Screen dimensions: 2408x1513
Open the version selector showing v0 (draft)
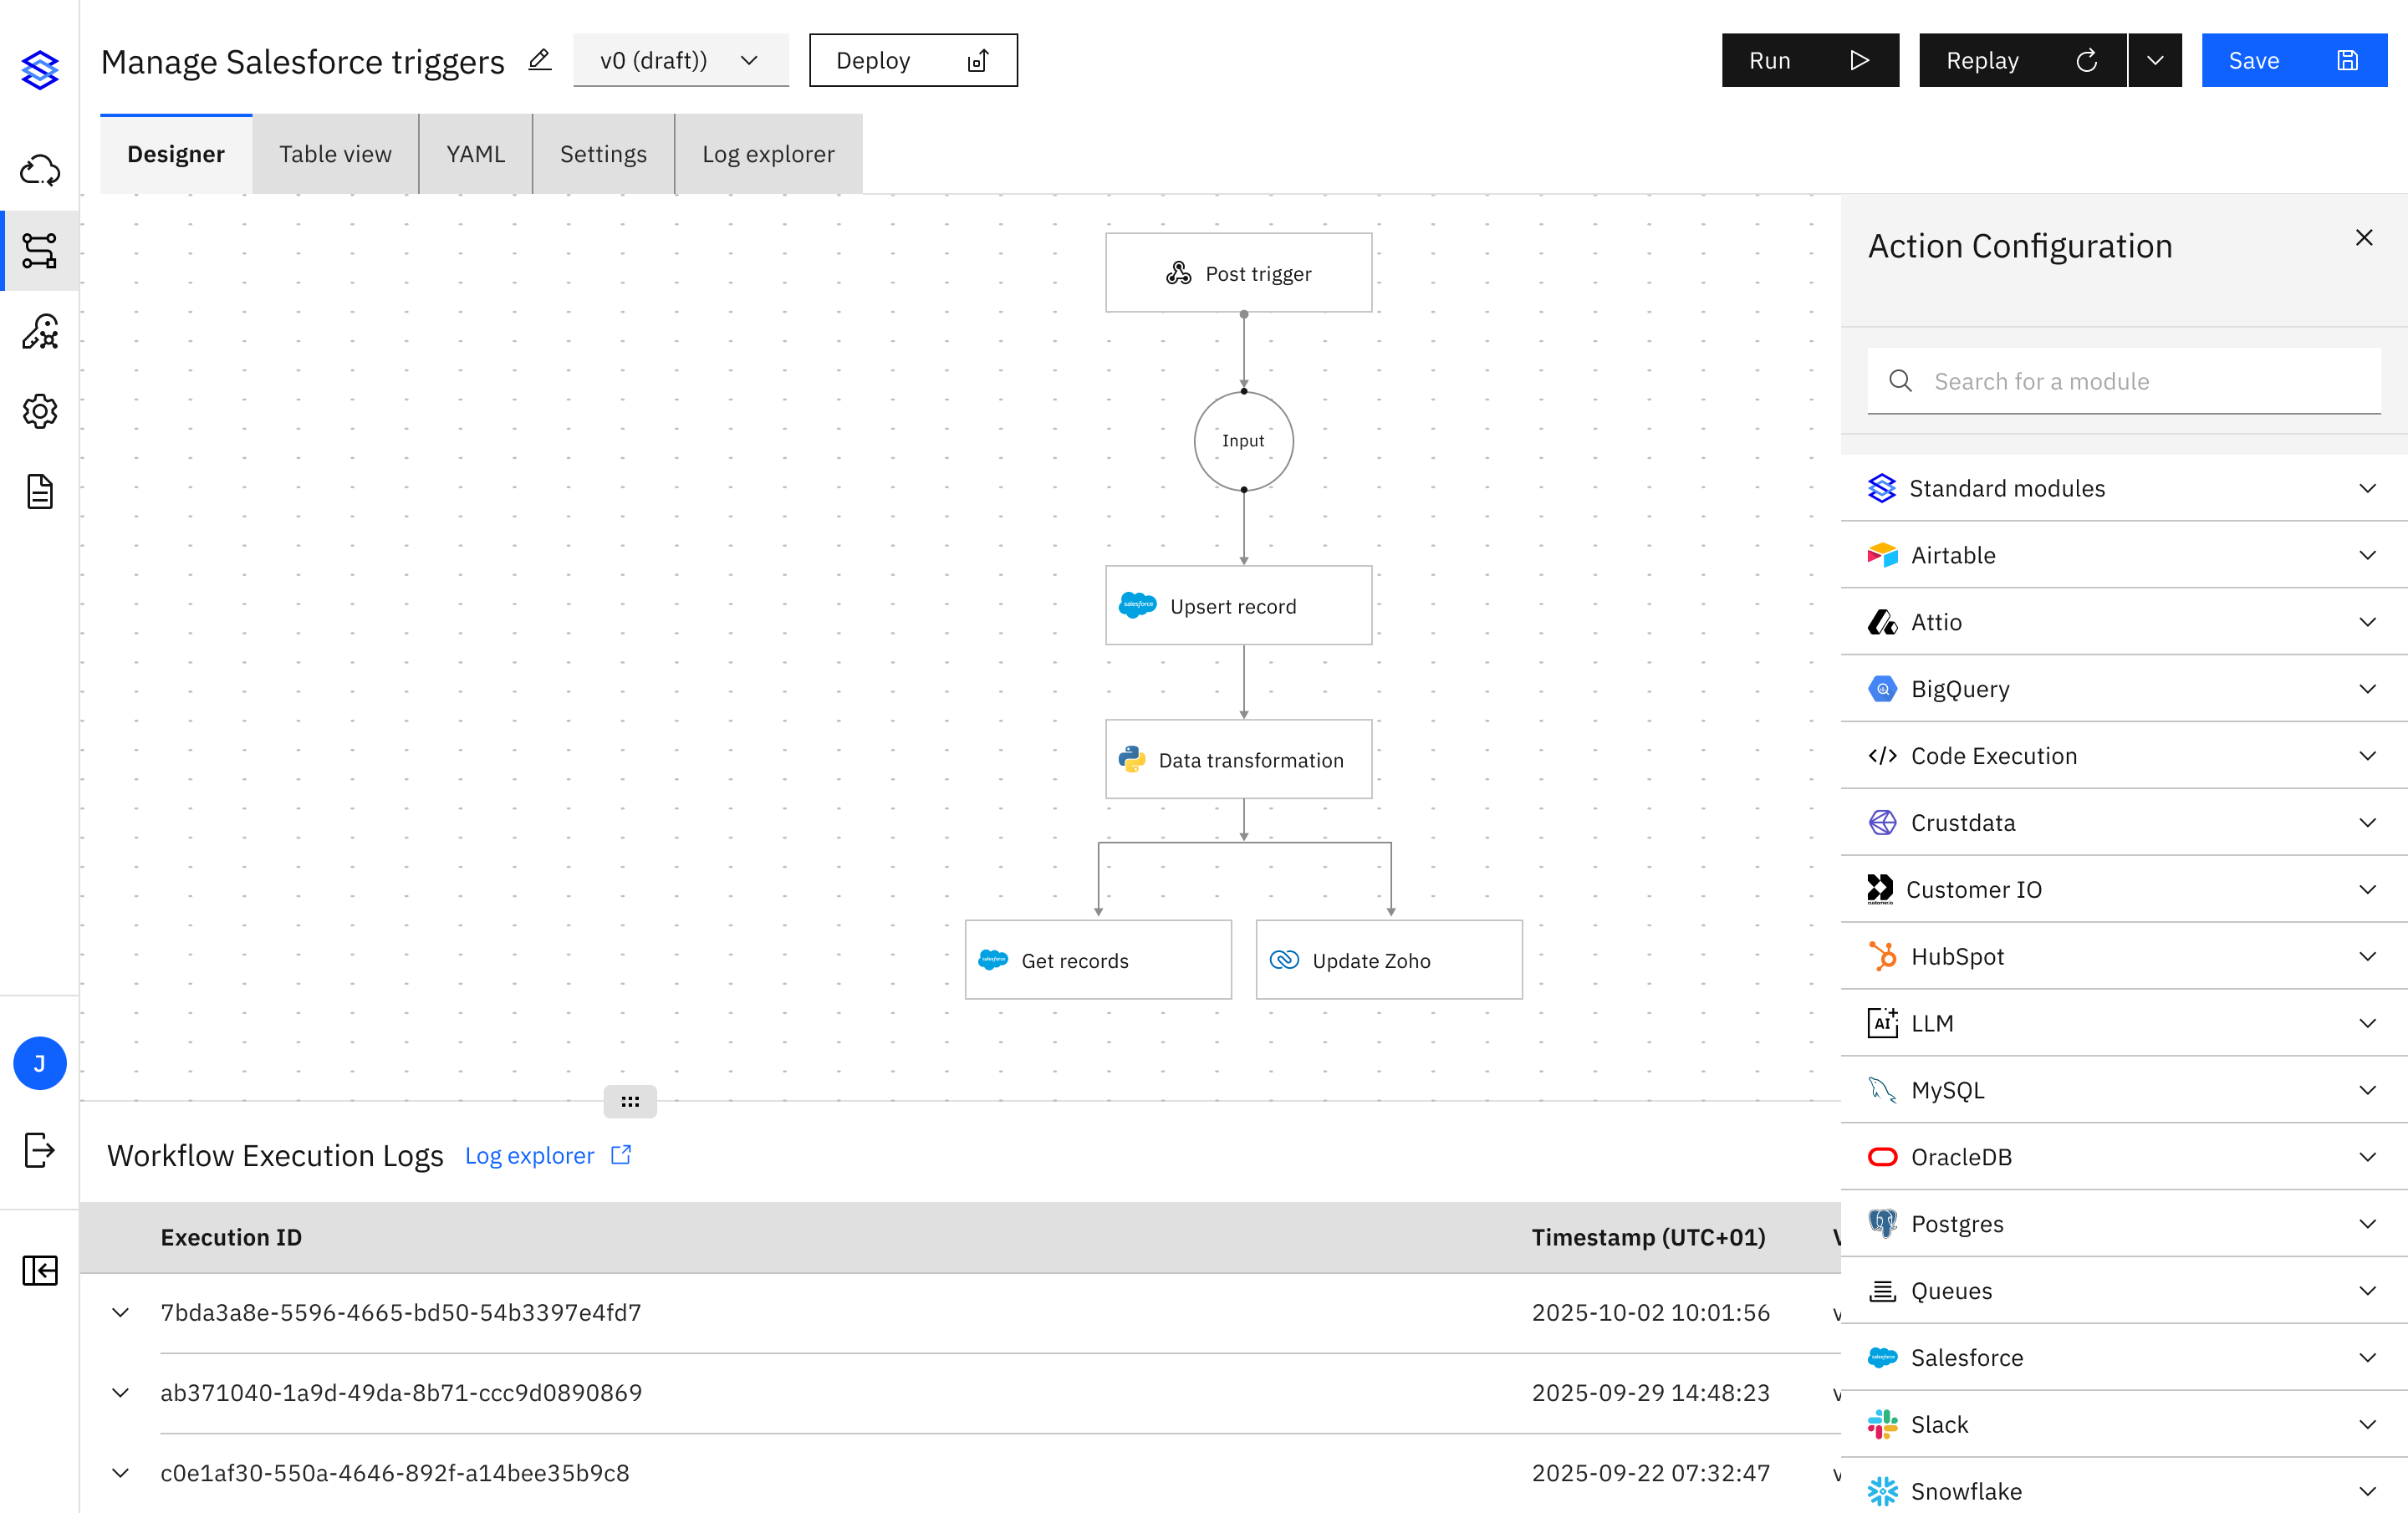[681, 60]
